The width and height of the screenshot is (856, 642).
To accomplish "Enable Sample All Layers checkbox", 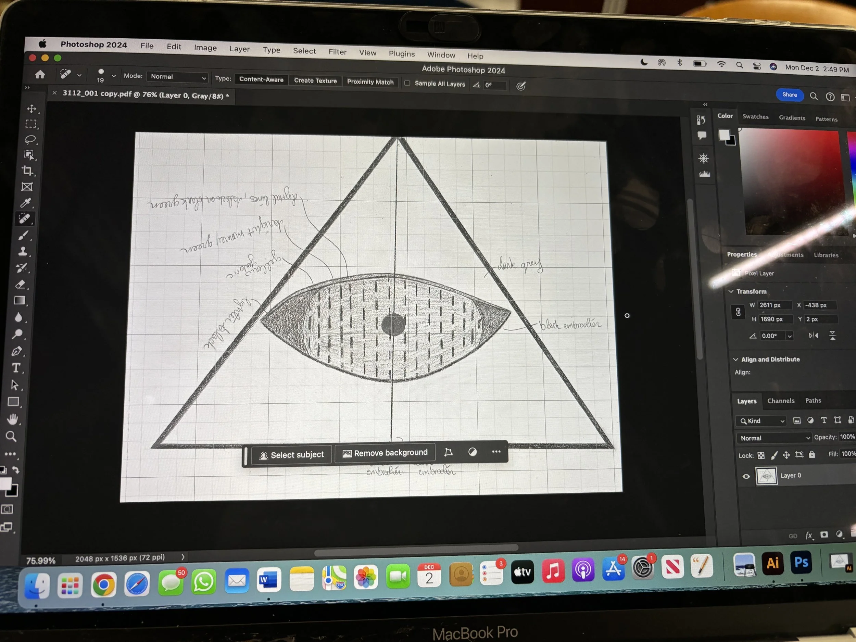I will pyautogui.click(x=407, y=83).
